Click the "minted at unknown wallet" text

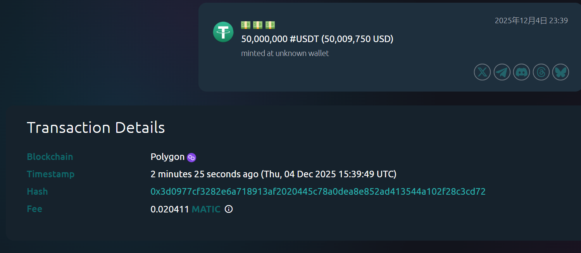[x=285, y=53]
